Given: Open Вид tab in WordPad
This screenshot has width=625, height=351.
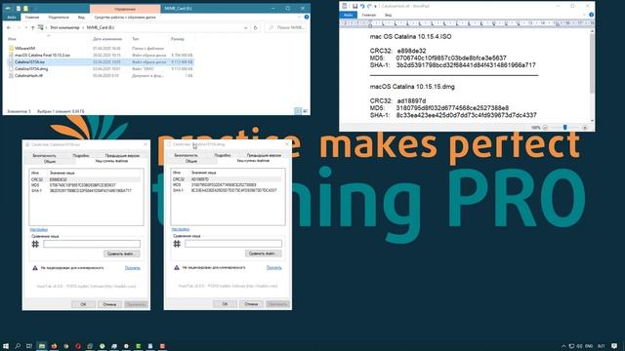Looking at the screenshot, I should [x=388, y=15].
